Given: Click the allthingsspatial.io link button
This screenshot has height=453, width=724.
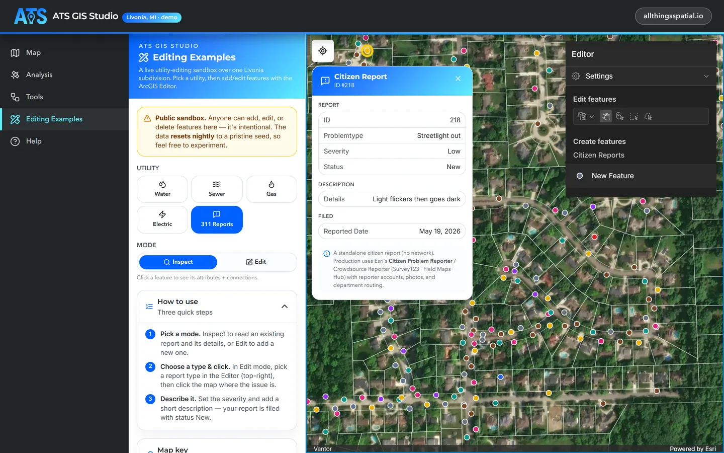Looking at the screenshot, I should click(x=673, y=16).
